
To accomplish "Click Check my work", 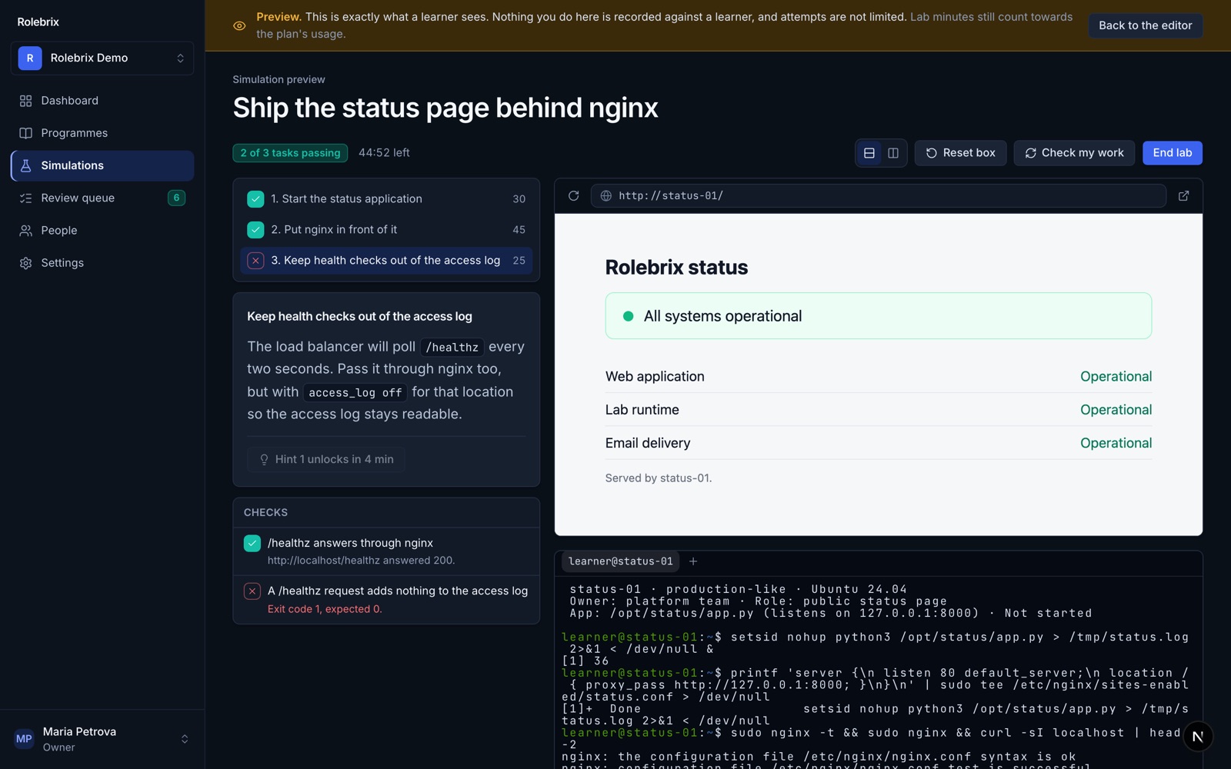I will tap(1074, 153).
